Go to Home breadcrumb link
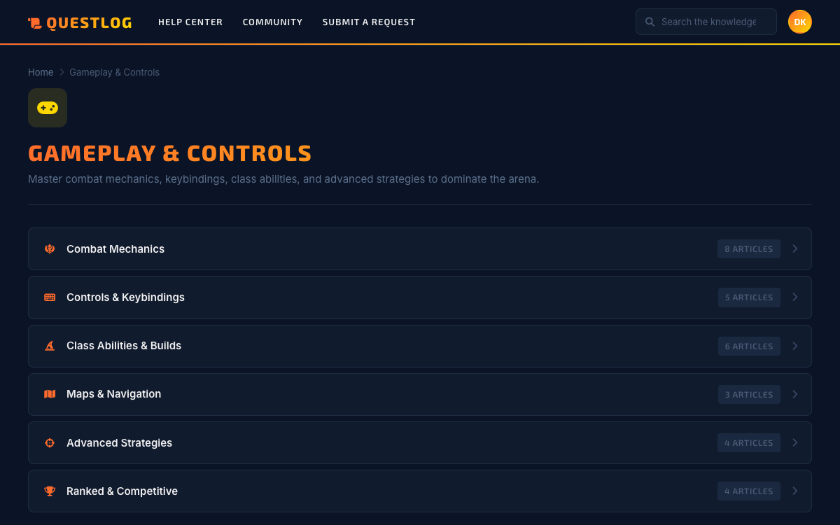 click(x=41, y=72)
